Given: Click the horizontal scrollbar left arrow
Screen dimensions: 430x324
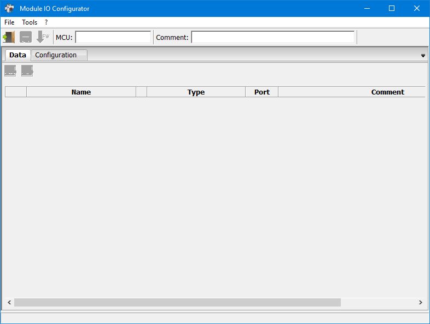Looking at the screenshot, I should (9, 302).
